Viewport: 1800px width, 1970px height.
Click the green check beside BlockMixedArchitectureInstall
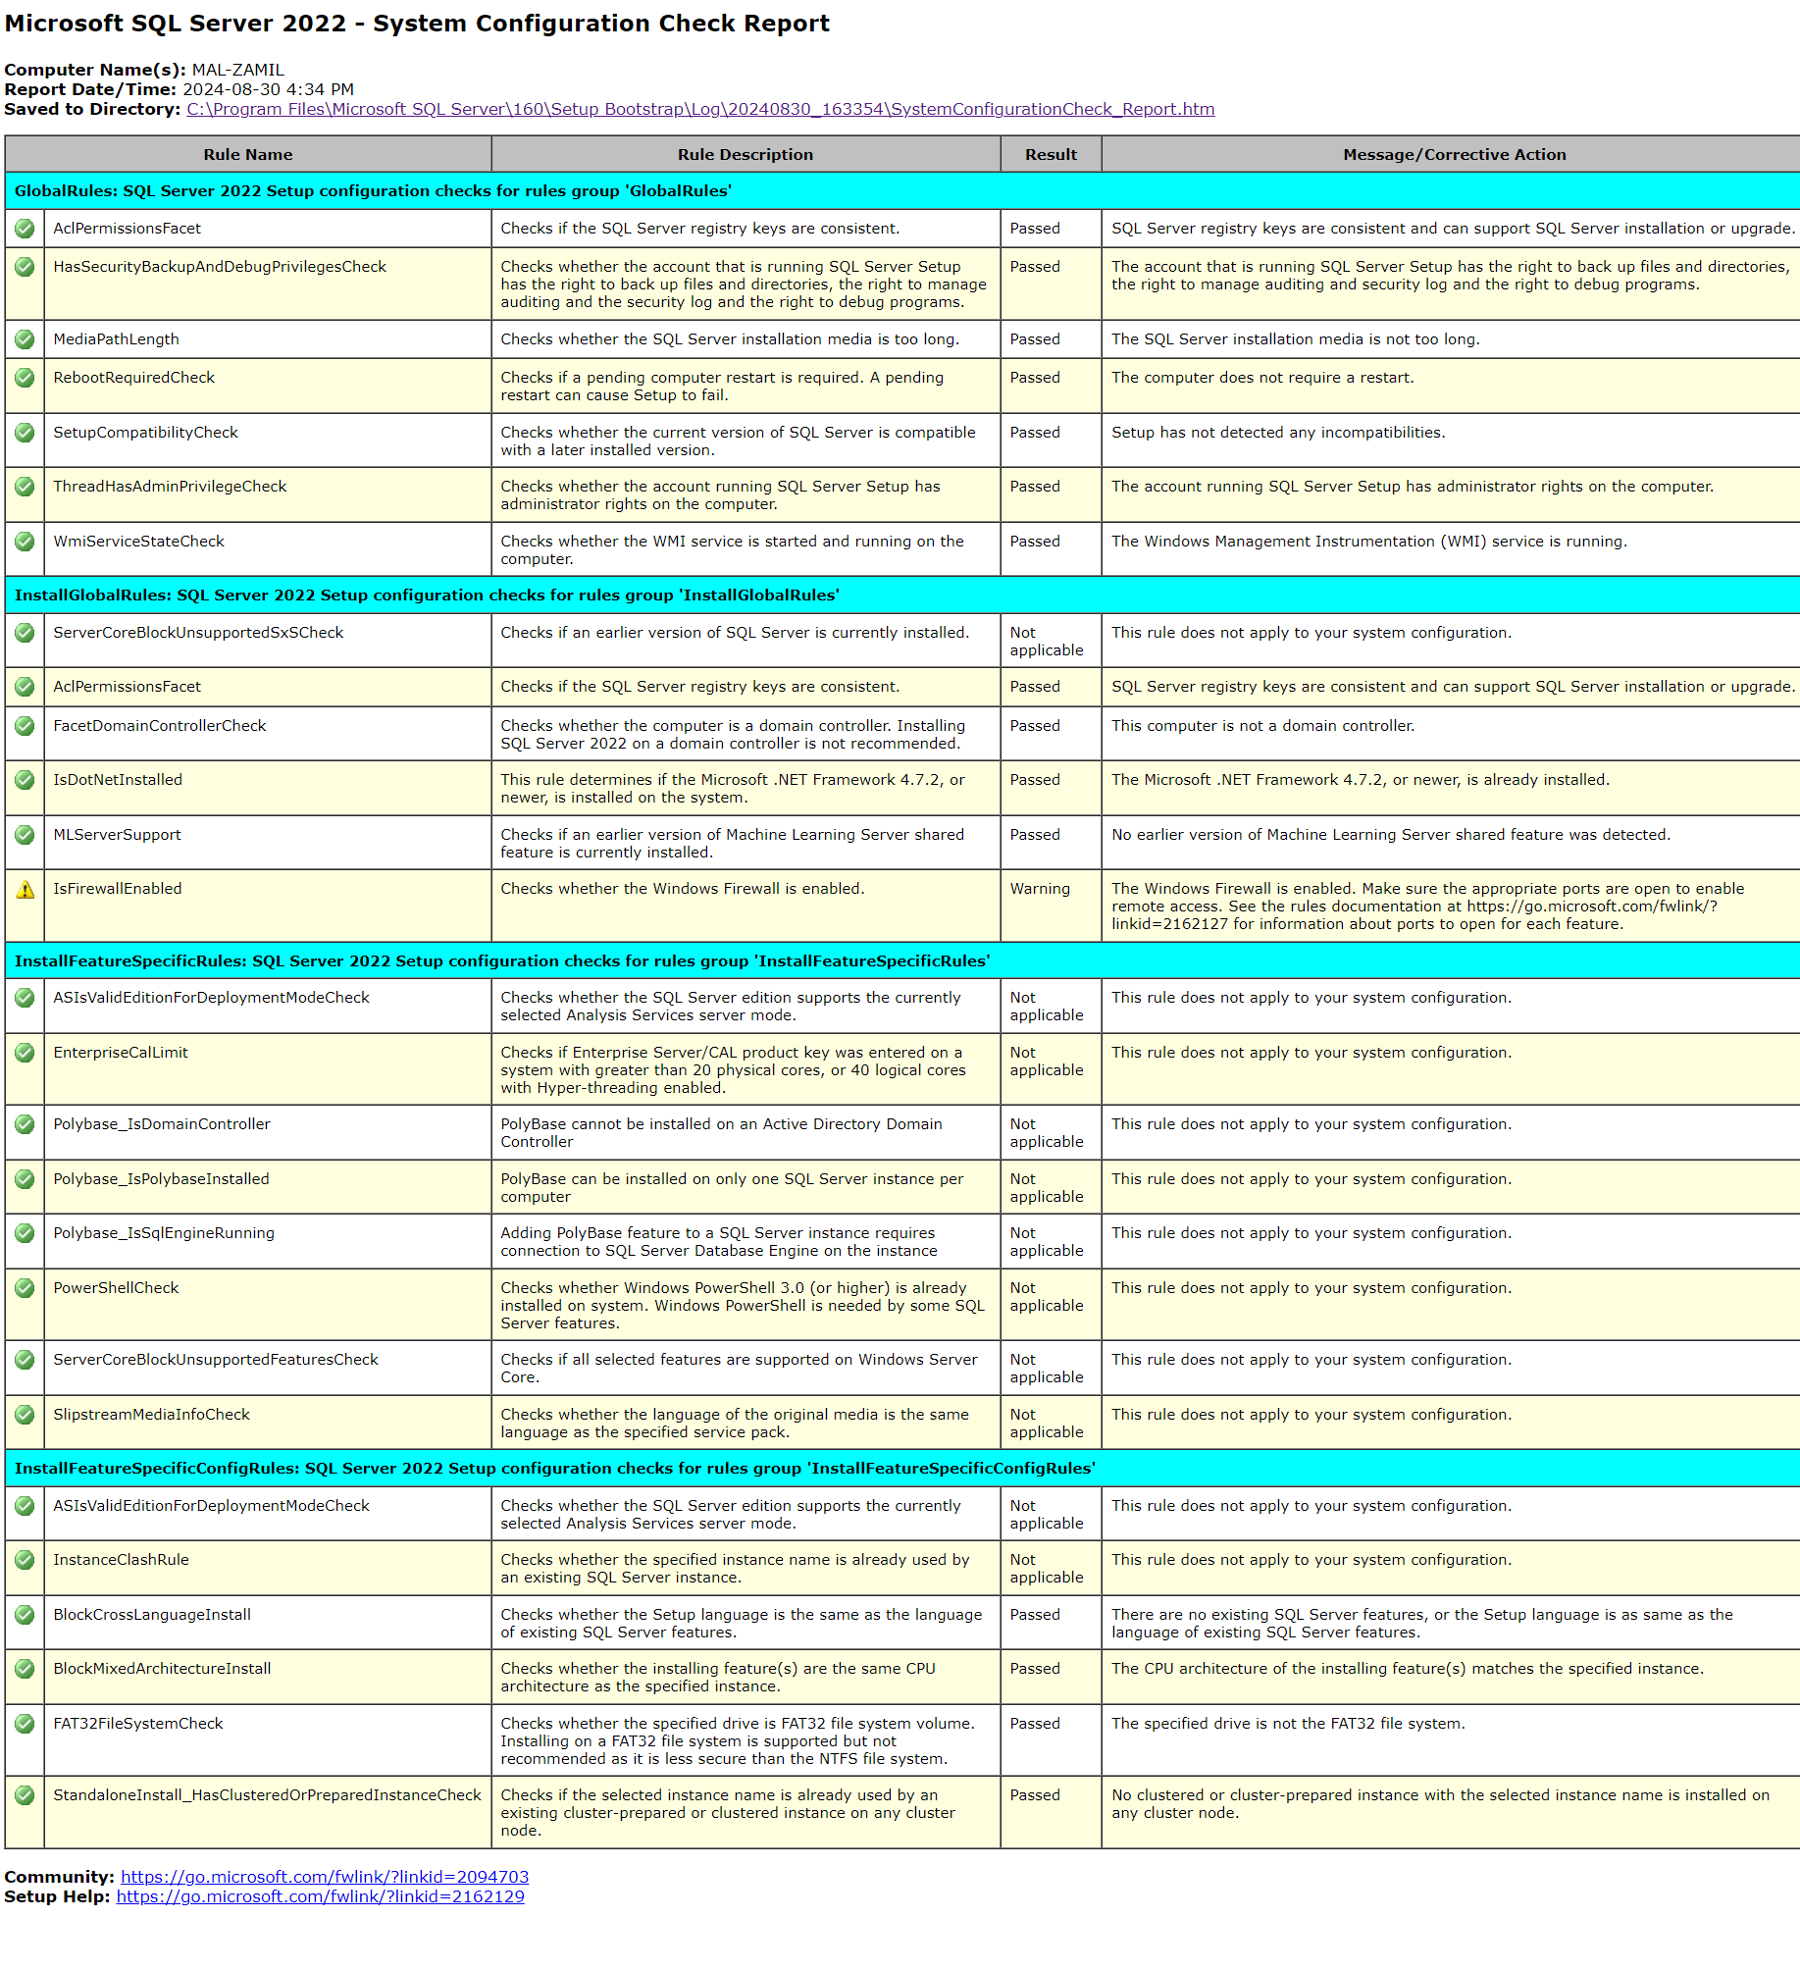click(25, 1669)
